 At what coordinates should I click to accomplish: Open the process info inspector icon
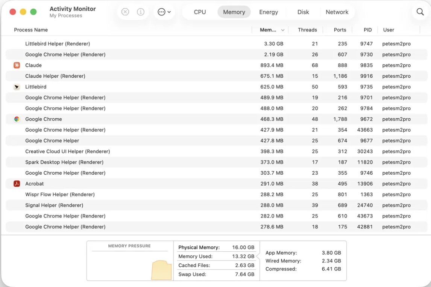point(140,12)
